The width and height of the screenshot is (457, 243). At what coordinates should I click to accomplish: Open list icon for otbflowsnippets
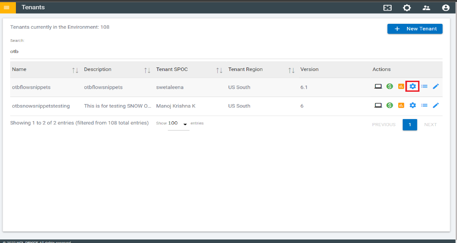coord(424,86)
